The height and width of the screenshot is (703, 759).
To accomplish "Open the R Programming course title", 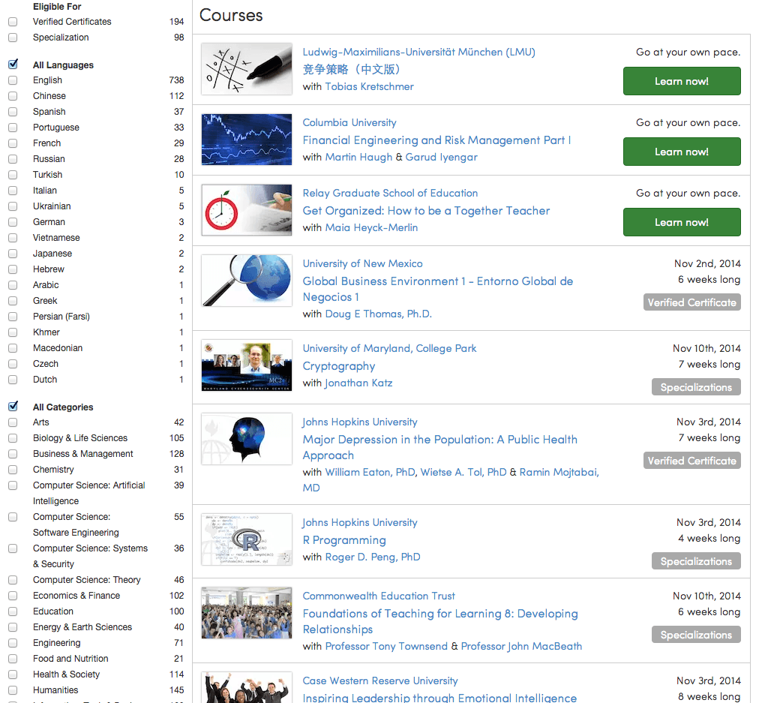I will coord(344,540).
